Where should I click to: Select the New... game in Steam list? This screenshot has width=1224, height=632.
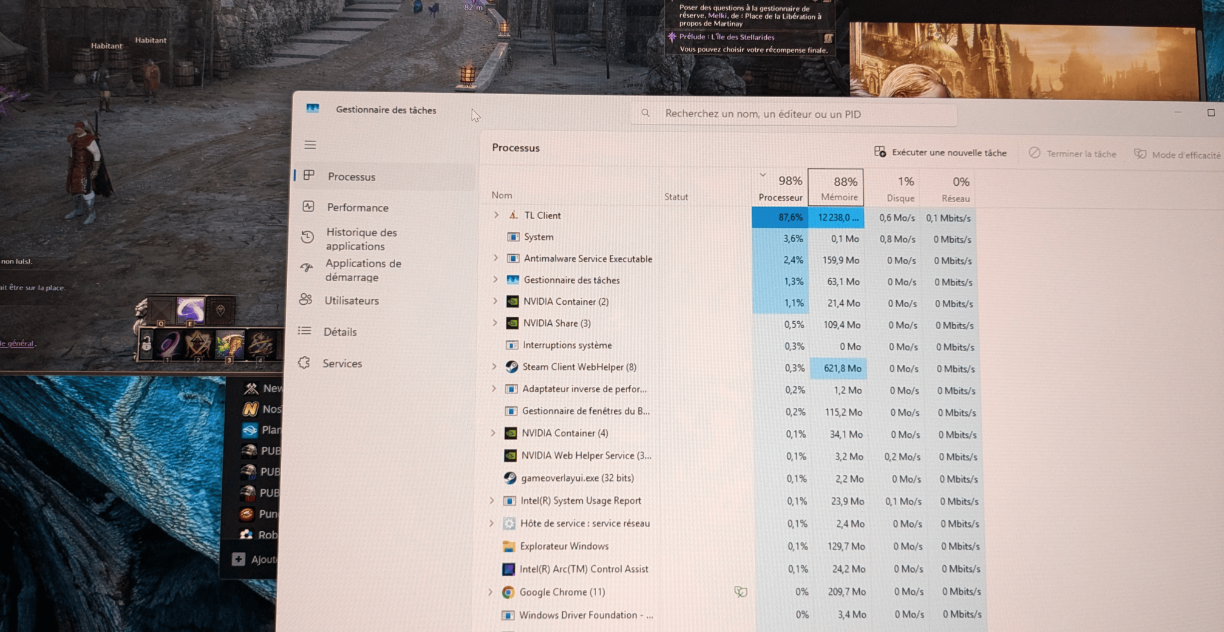(x=264, y=388)
